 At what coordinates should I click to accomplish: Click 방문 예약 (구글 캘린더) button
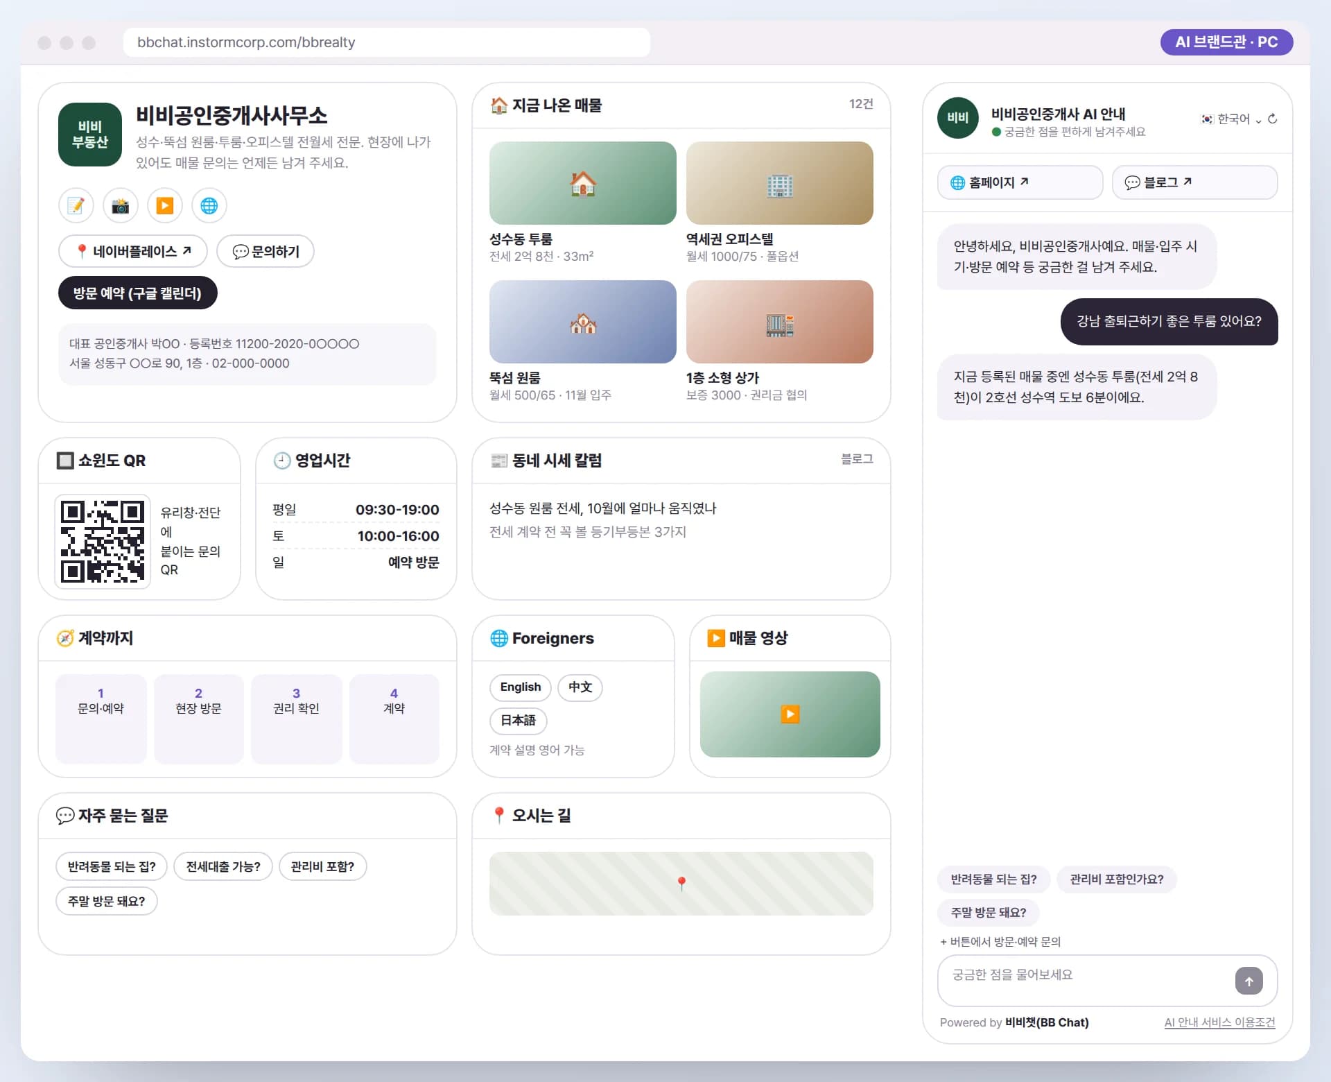[138, 293]
